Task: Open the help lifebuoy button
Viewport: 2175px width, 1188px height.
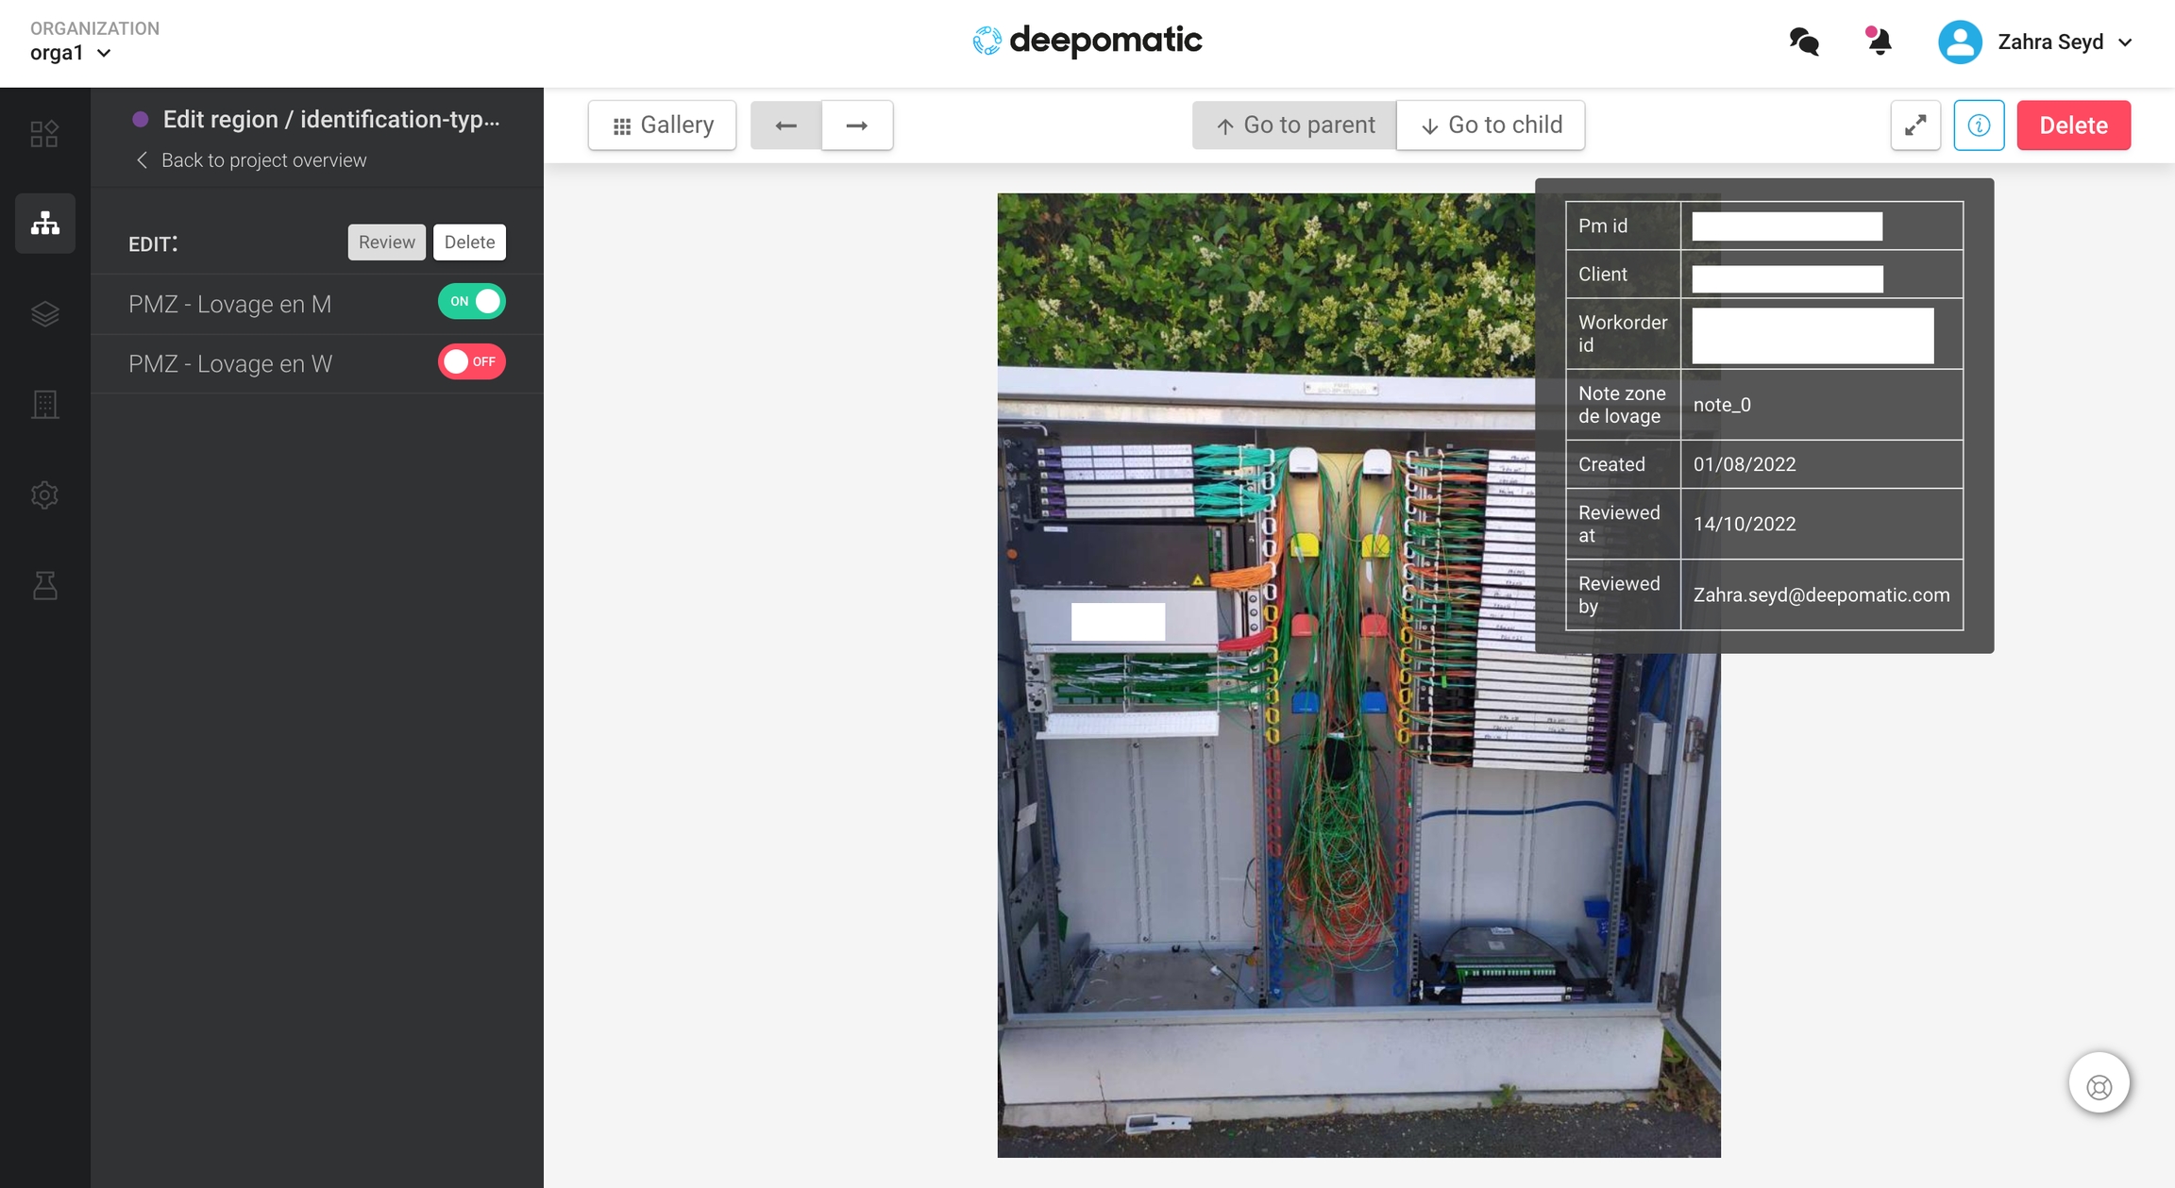Action: pyautogui.click(x=2099, y=1086)
